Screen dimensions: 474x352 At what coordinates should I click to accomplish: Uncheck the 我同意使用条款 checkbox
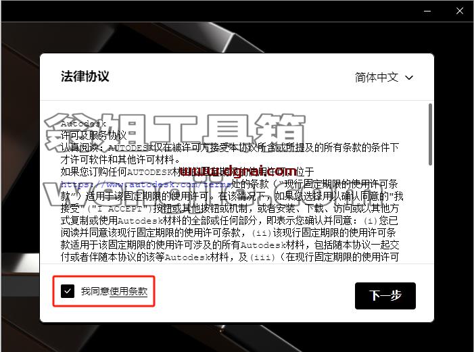point(68,291)
